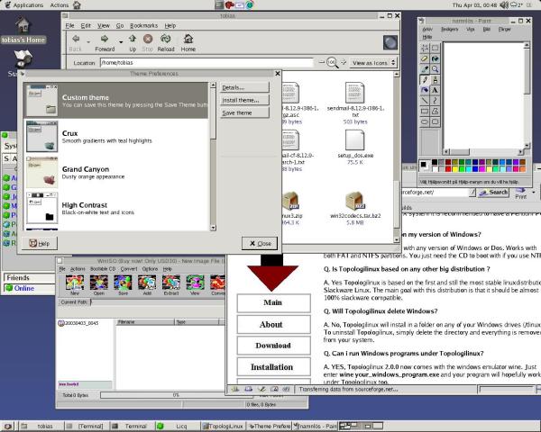The image size is (541, 432).
Task: Select the Crux theme in the list
Action: click(72, 134)
